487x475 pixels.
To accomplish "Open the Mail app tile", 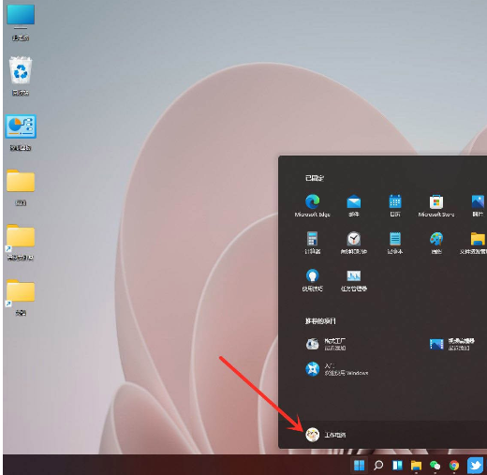I will tap(354, 205).
